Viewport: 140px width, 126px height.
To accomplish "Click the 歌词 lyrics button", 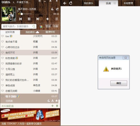I will coord(48,26).
